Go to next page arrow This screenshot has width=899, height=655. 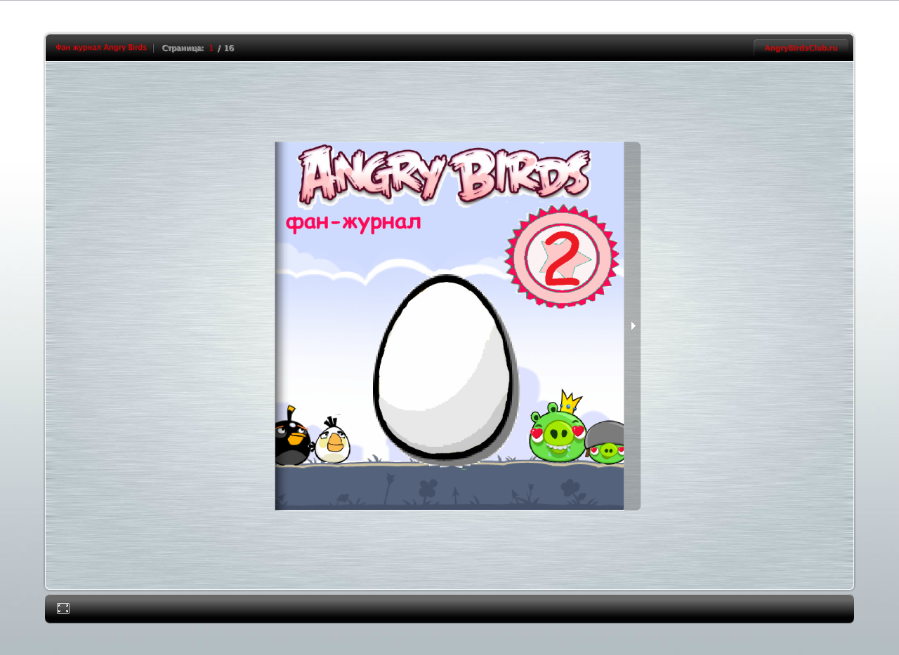(x=633, y=325)
